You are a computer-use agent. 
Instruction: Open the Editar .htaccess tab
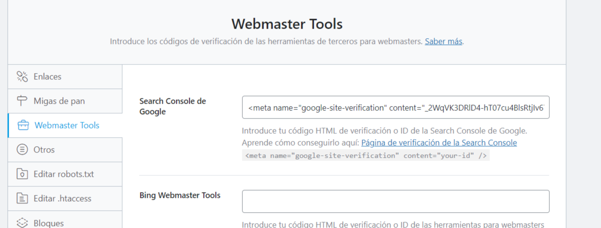65,198
